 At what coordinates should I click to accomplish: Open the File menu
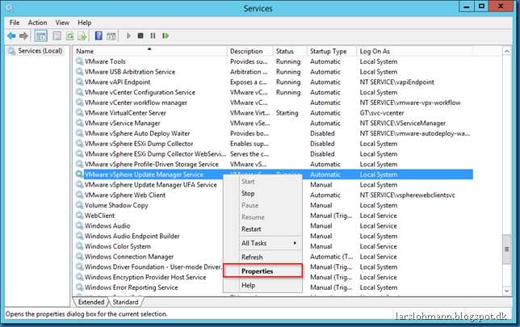(x=15, y=23)
